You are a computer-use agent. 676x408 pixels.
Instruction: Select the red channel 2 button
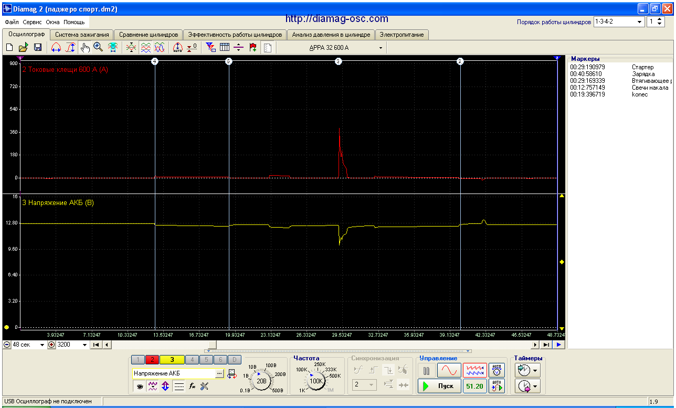pos(152,360)
